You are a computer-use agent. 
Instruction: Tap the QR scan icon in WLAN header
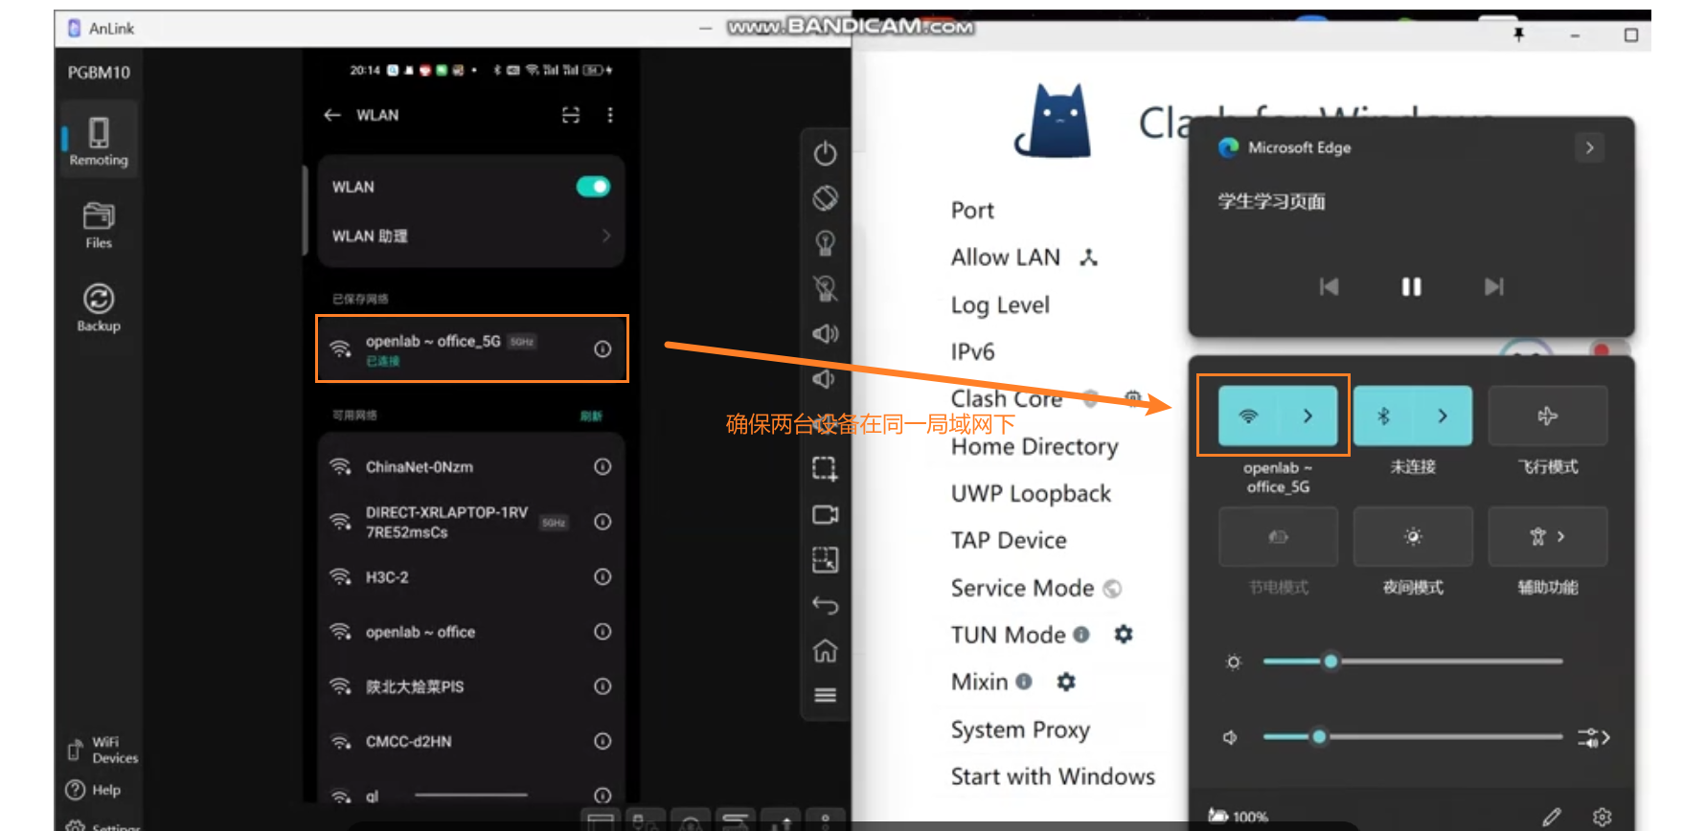click(571, 115)
